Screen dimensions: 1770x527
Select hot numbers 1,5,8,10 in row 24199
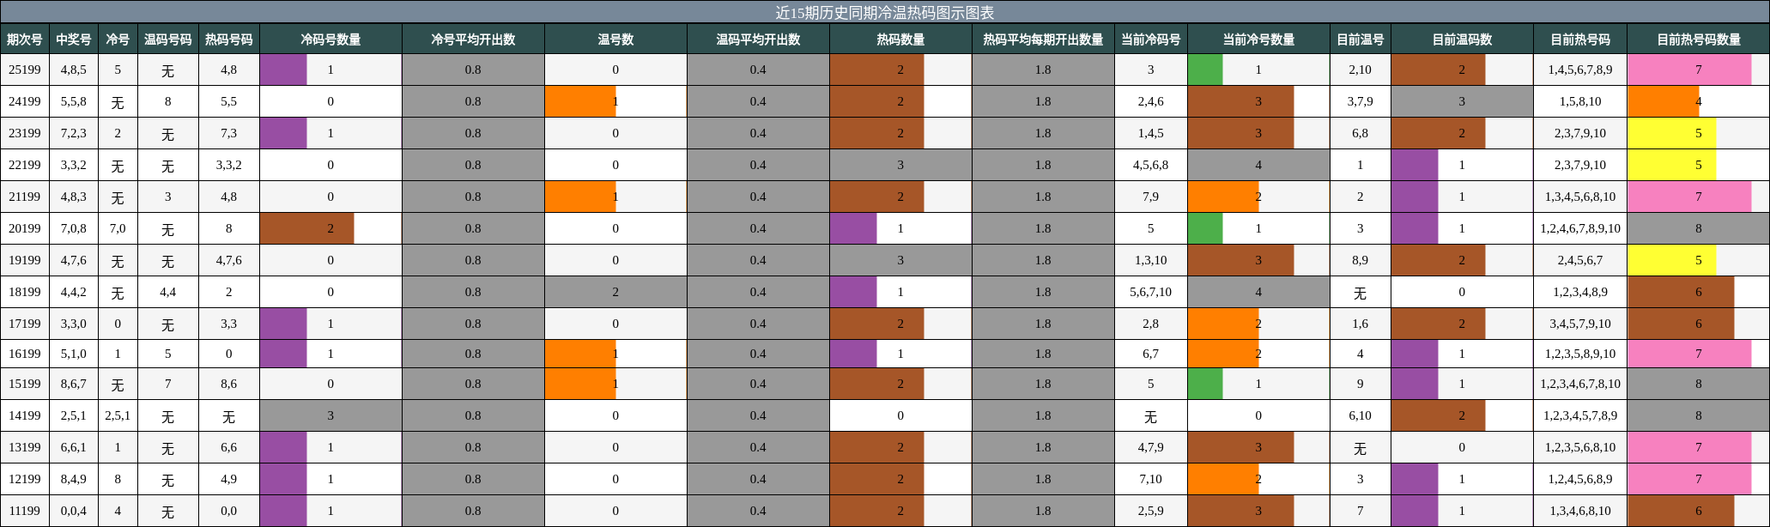tap(1580, 101)
